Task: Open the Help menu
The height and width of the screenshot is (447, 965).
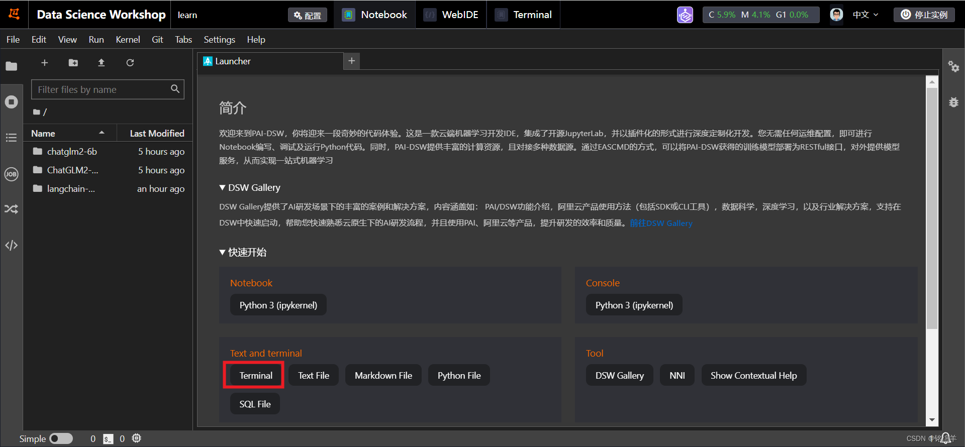Action: click(x=256, y=39)
